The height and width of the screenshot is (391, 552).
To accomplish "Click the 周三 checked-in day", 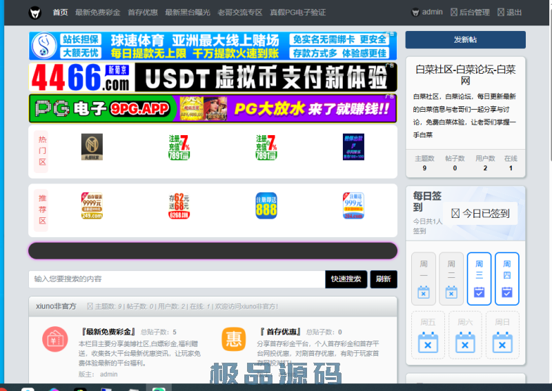I will (x=479, y=279).
